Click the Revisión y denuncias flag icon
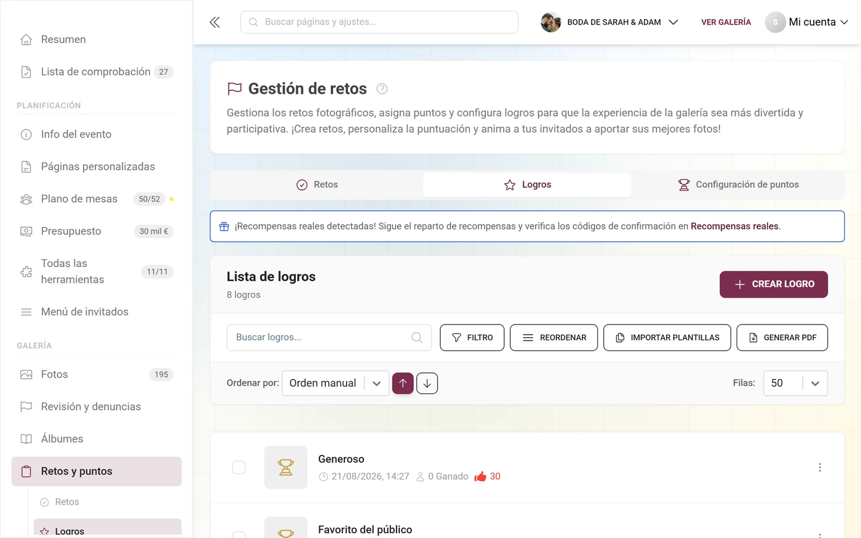 click(x=26, y=407)
